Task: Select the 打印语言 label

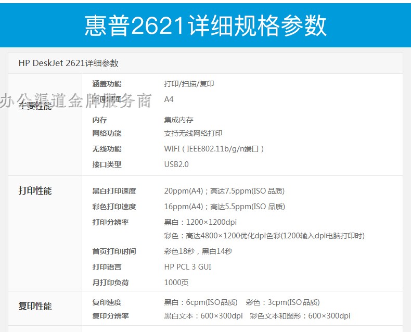Action: point(107,267)
